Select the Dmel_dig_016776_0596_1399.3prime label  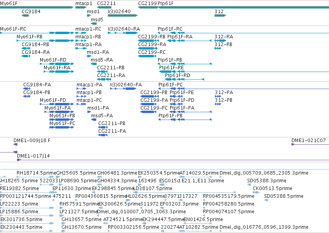click(264, 227)
